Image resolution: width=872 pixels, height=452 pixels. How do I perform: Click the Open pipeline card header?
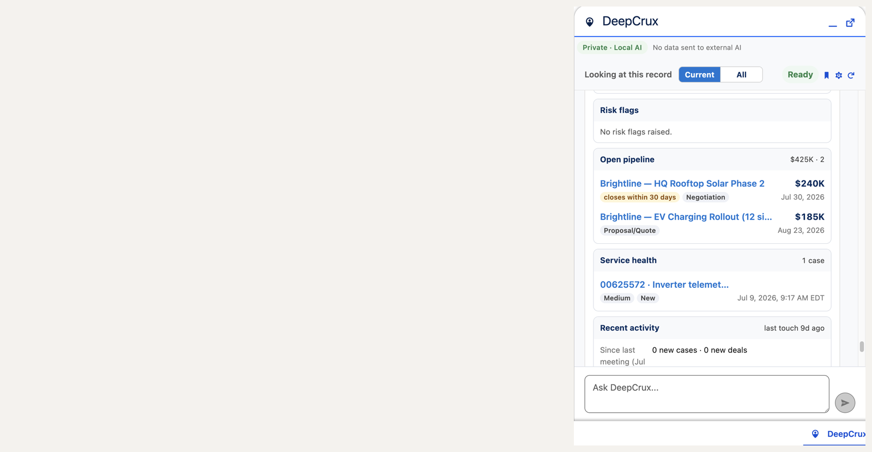click(x=712, y=160)
